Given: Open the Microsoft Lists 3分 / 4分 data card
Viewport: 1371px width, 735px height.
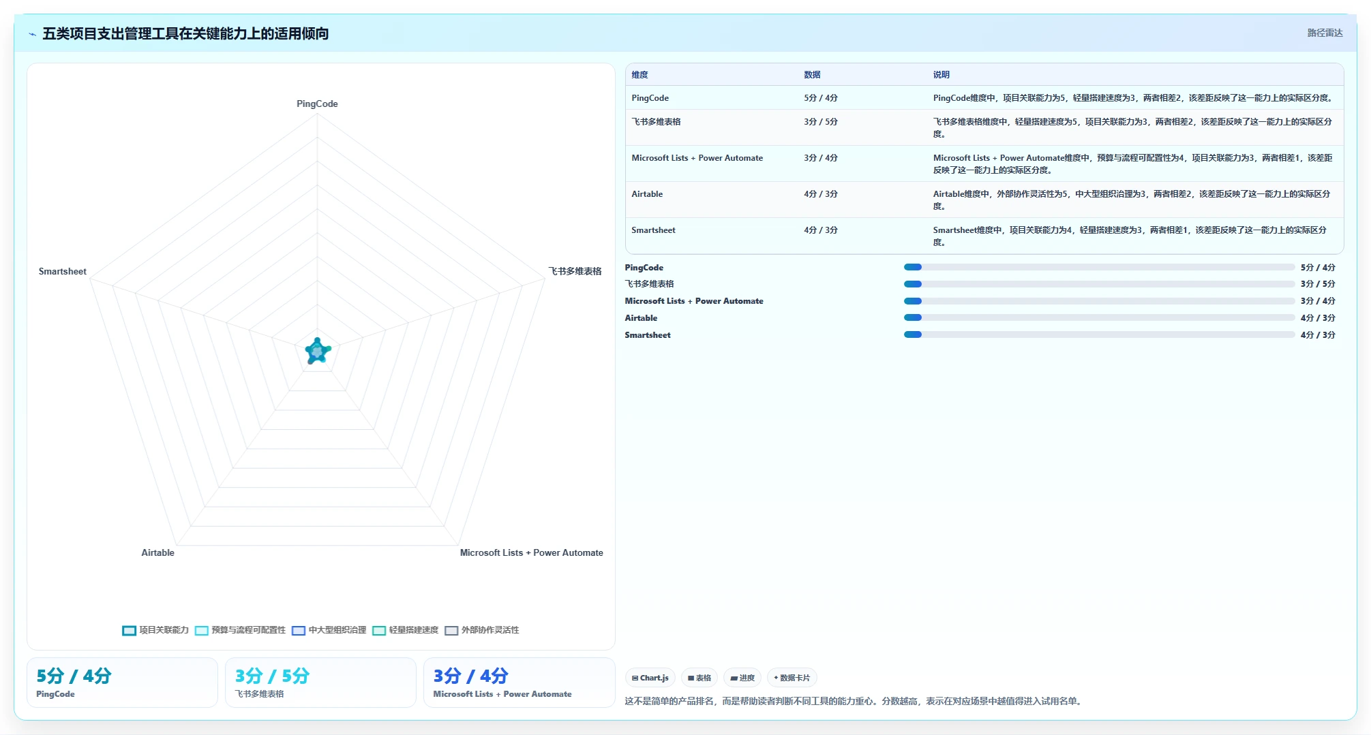Looking at the screenshot, I should (x=519, y=683).
